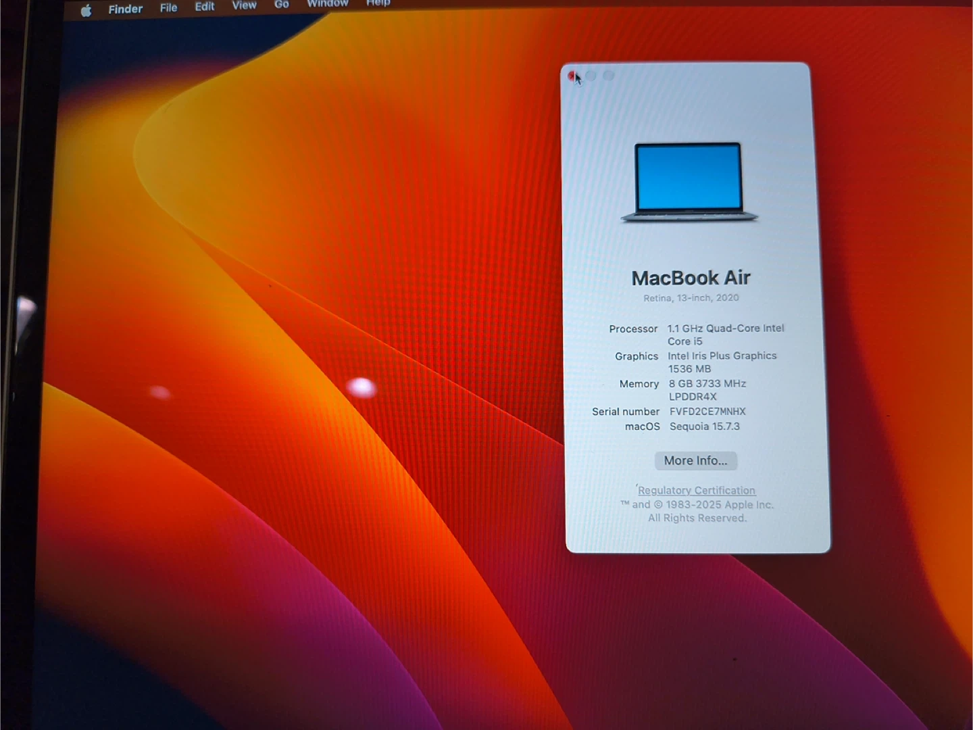This screenshot has height=730, width=973.
Task: Open the Window menu
Action: point(328,3)
